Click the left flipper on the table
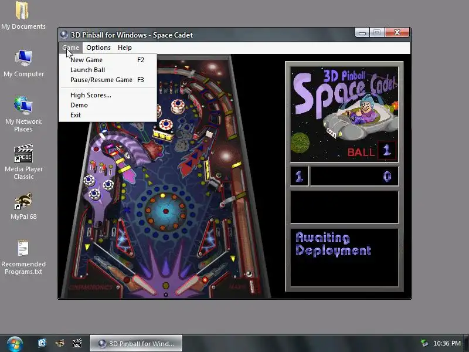 point(144,285)
